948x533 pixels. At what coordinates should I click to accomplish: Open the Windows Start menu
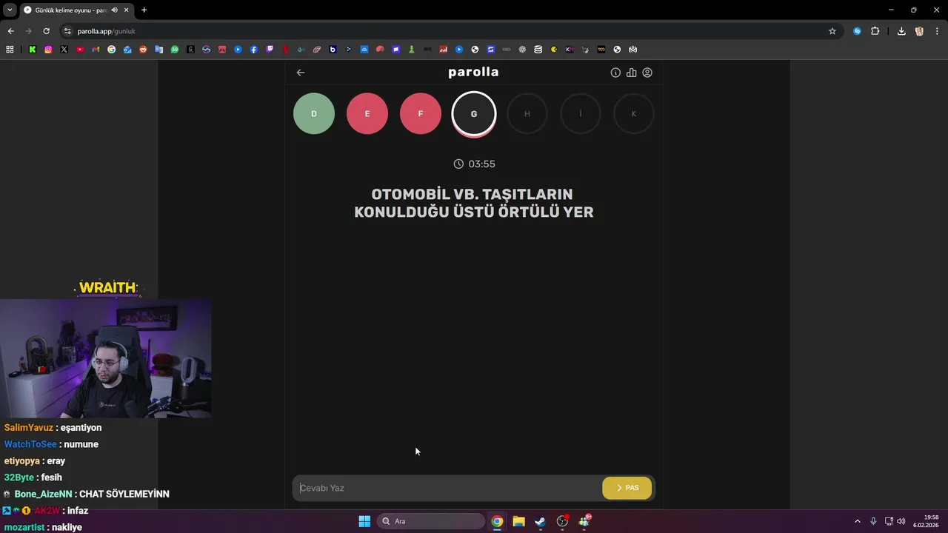point(364,521)
